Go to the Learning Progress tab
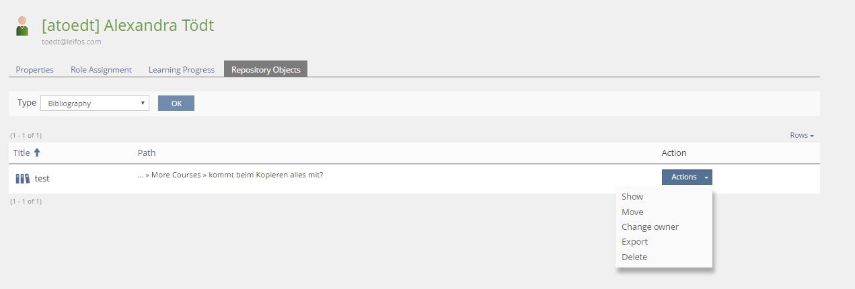Image resolution: width=855 pixels, height=289 pixels. click(x=182, y=70)
